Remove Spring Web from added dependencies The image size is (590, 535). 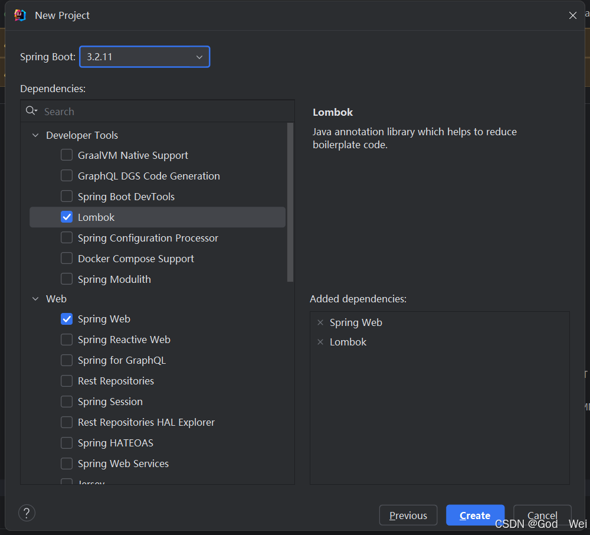(320, 322)
